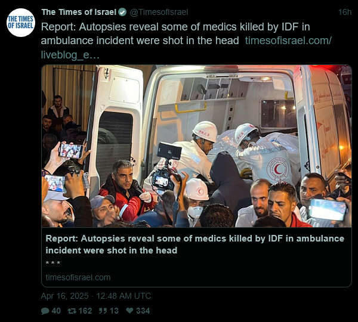
Task: Click the three asterisks card description
Action: pyautogui.click(x=53, y=264)
